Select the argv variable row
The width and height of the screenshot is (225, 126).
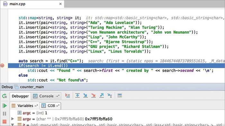point(117,119)
